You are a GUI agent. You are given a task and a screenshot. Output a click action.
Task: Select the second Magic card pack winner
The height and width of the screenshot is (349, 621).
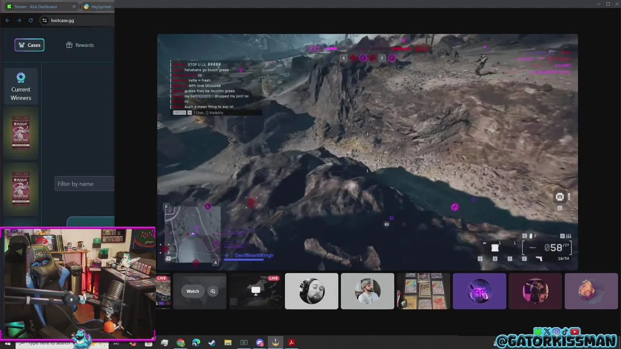pos(21,189)
